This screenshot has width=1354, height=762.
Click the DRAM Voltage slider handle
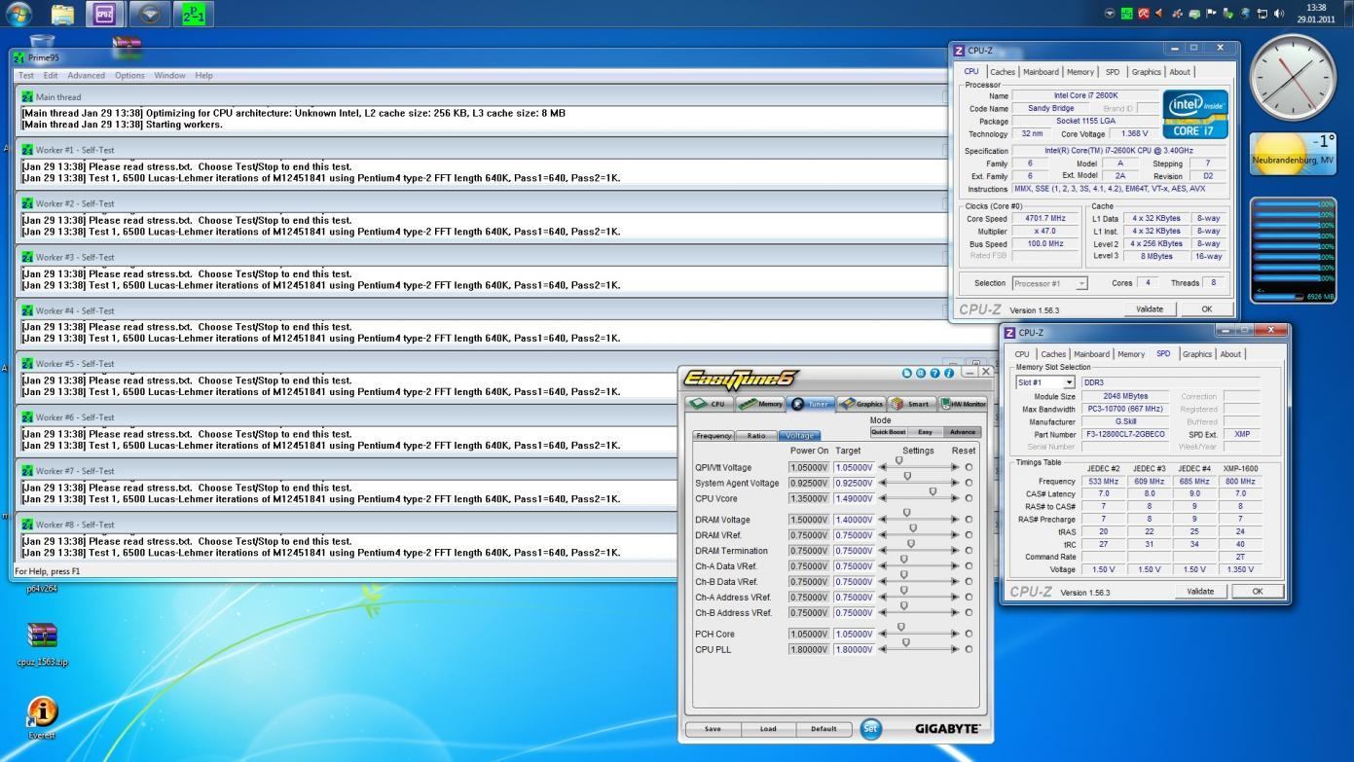[906, 513]
